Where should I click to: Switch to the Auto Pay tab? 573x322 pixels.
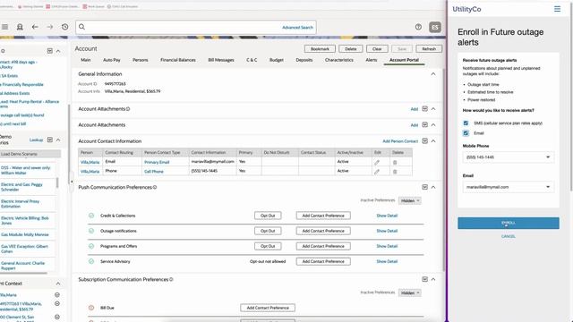point(111,60)
